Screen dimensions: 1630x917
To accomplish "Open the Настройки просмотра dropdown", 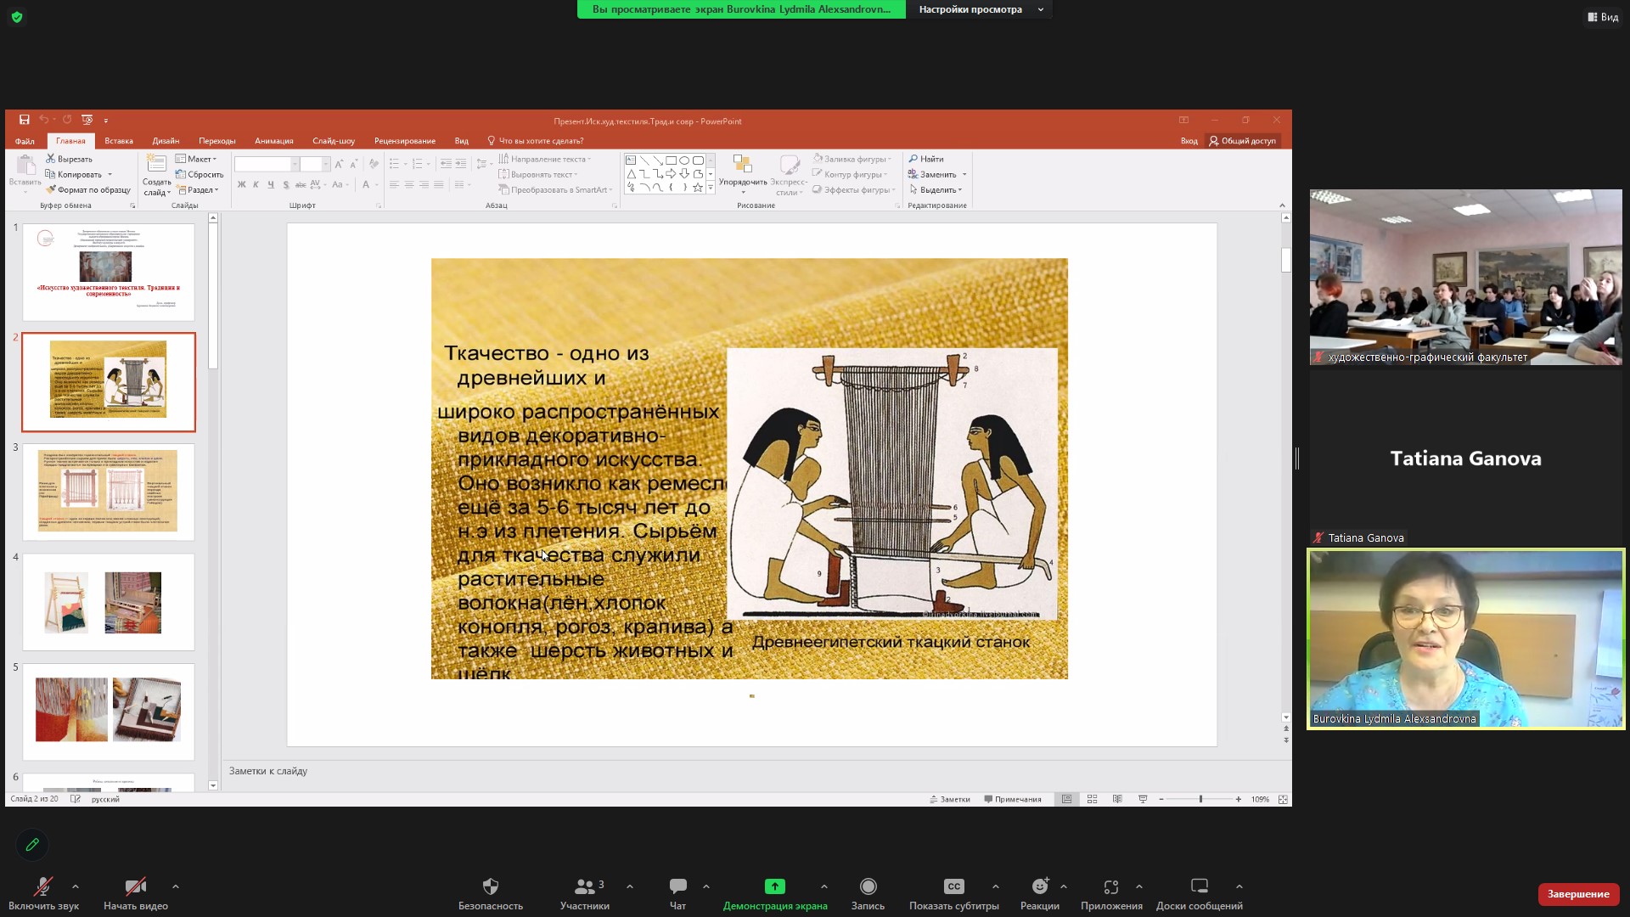I will [x=980, y=9].
